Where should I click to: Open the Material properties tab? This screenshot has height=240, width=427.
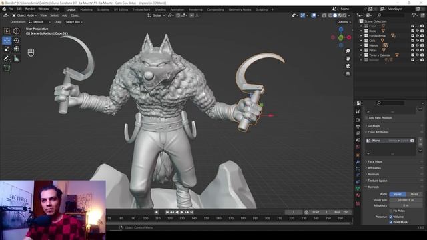tap(358, 195)
